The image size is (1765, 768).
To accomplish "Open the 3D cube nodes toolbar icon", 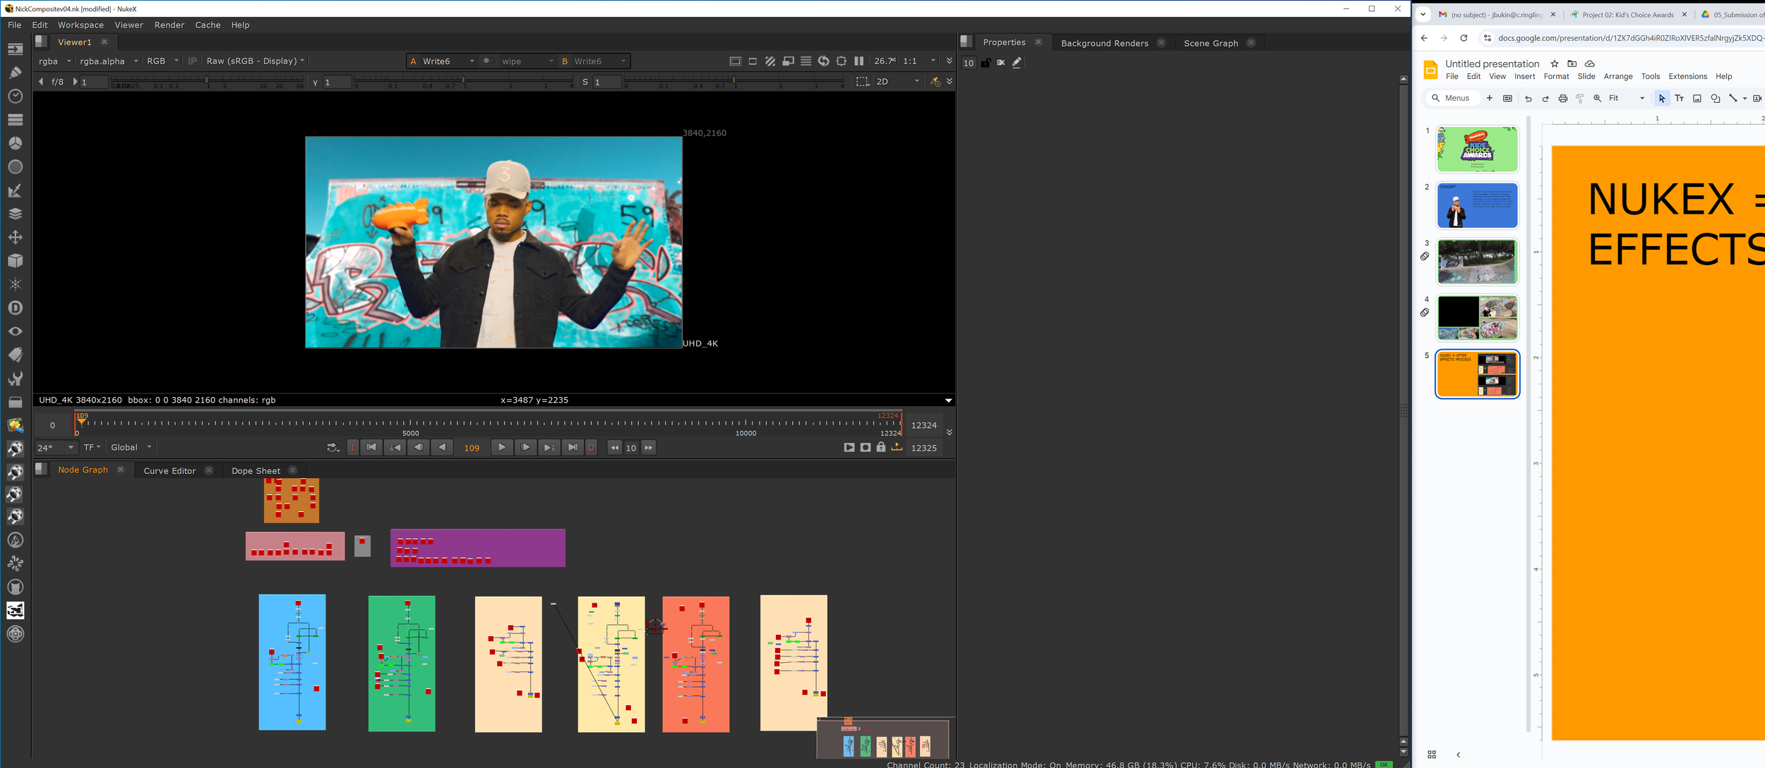I will tap(15, 261).
